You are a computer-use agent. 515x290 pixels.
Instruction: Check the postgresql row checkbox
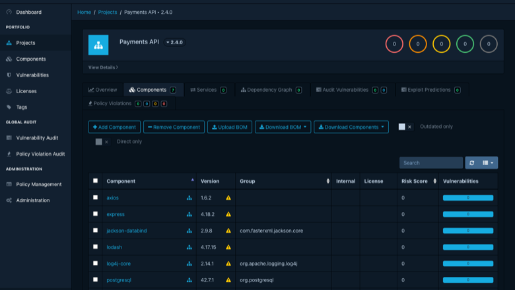(95, 279)
